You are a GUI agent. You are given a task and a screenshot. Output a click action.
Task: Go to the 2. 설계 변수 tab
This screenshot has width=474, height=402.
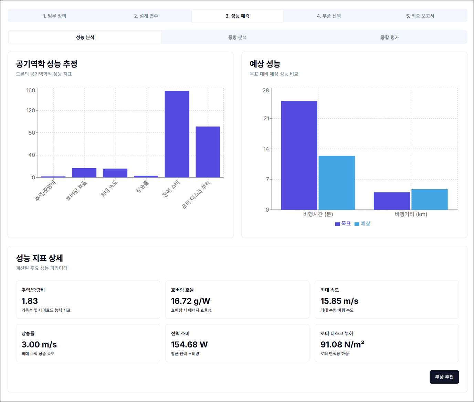click(146, 16)
